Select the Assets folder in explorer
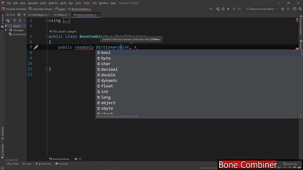 pos(17,26)
